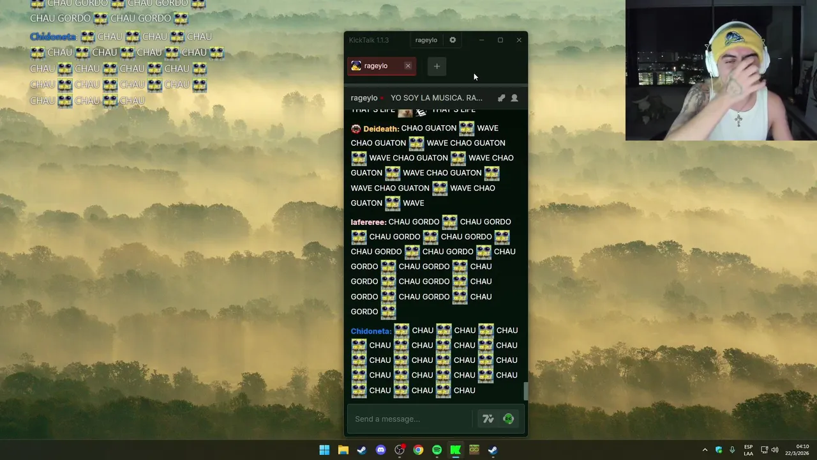Focus the 'Send a message...' input
The image size is (817, 460).
(x=412, y=418)
